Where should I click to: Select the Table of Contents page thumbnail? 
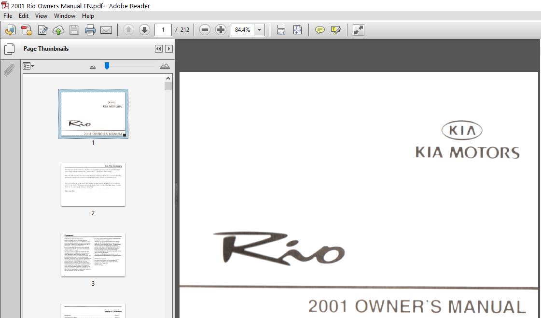(x=93, y=311)
